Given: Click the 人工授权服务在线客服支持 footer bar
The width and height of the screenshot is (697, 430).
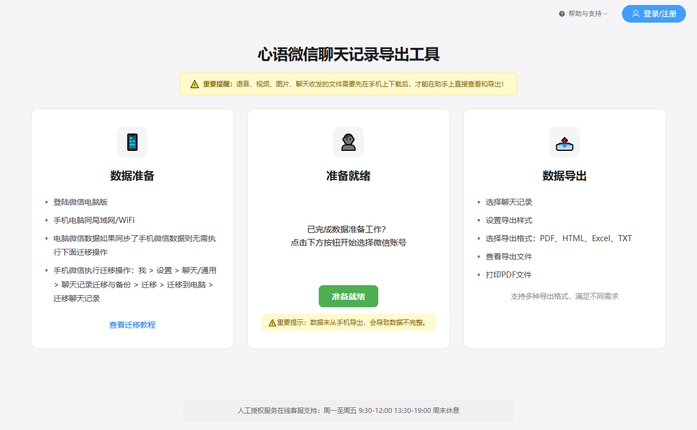Looking at the screenshot, I should pyautogui.click(x=349, y=410).
